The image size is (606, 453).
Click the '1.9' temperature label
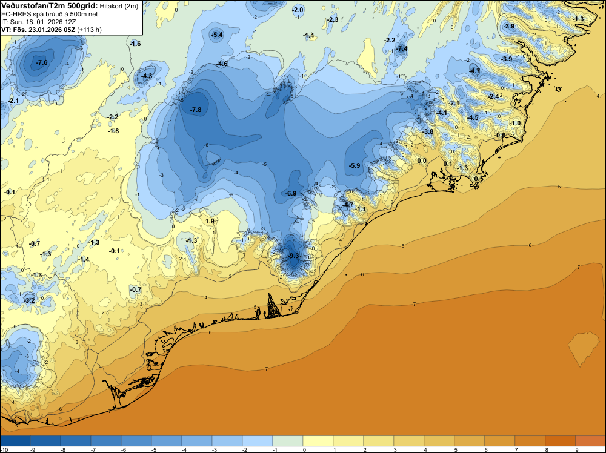coord(210,221)
